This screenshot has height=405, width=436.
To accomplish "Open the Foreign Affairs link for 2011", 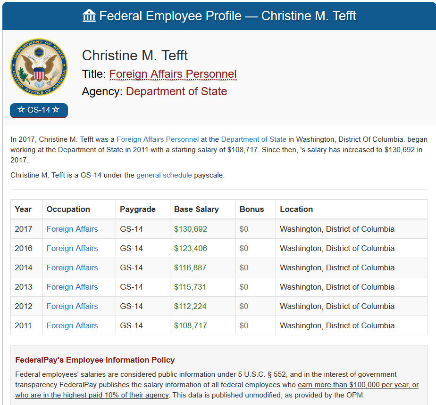I will click(x=72, y=325).
